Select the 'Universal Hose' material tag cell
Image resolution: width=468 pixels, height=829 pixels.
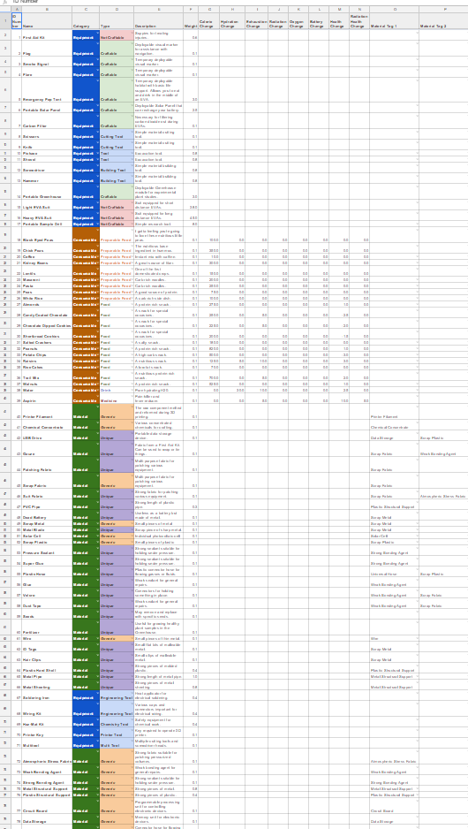[394, 574]
